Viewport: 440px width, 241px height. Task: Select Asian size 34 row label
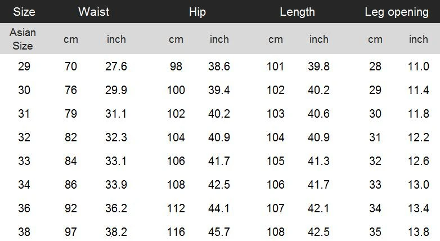pyautogui.click(x=24, y=185)
